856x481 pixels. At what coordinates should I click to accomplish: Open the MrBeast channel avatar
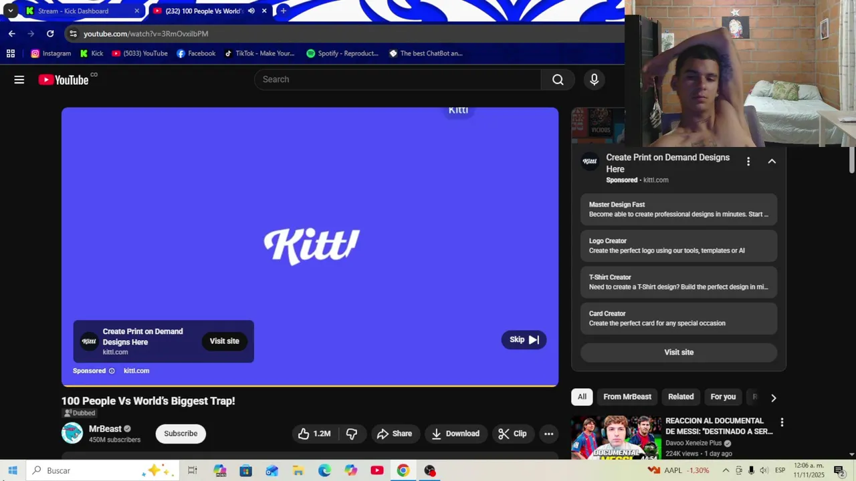click(x=72, y=433)
